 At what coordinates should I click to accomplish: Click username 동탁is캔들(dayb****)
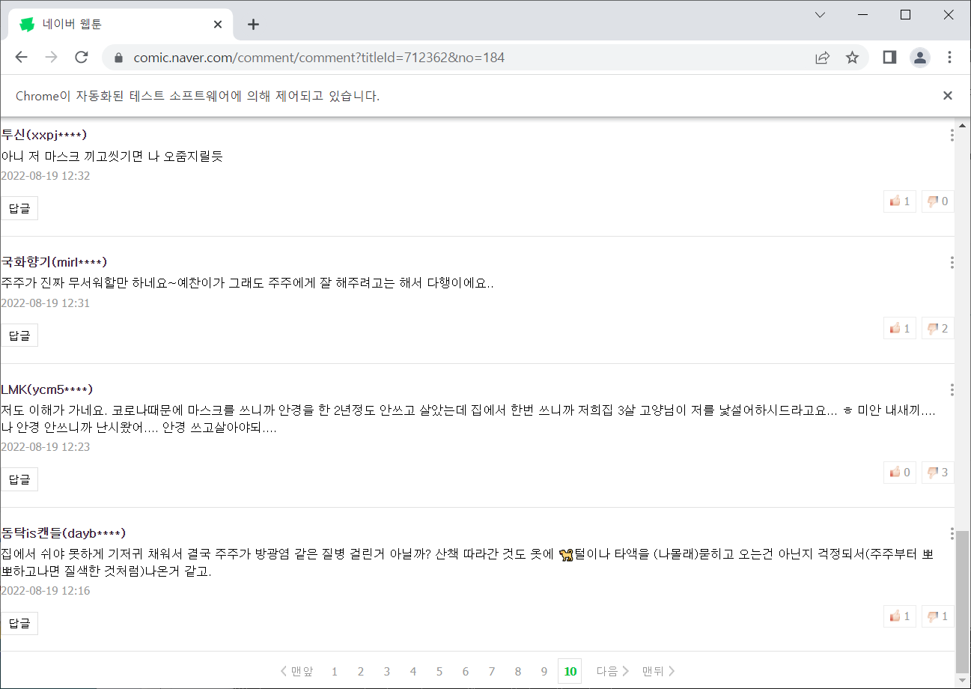coord(63,533)
